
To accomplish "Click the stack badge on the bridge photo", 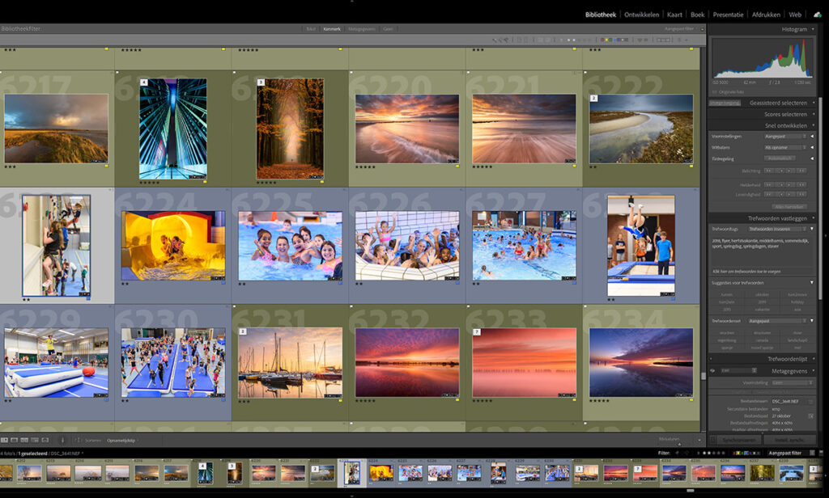I will 144,82.
